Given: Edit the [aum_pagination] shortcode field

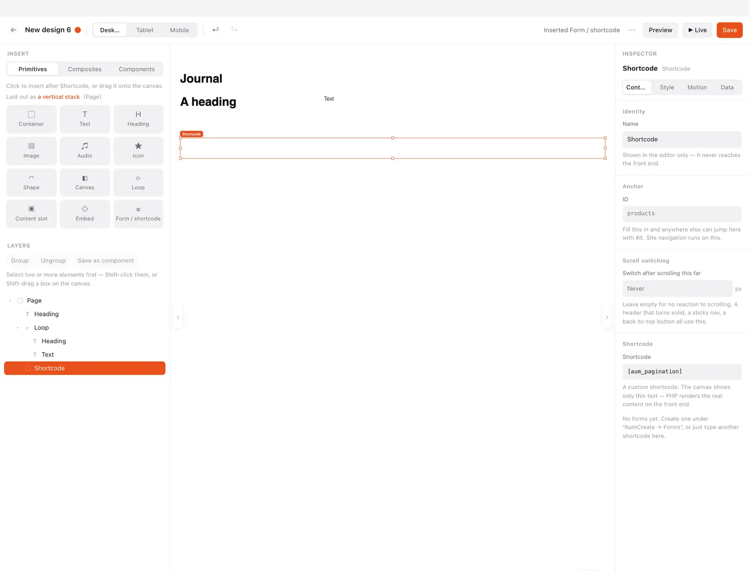Looking at the screenshot, I should click(682, 372).
